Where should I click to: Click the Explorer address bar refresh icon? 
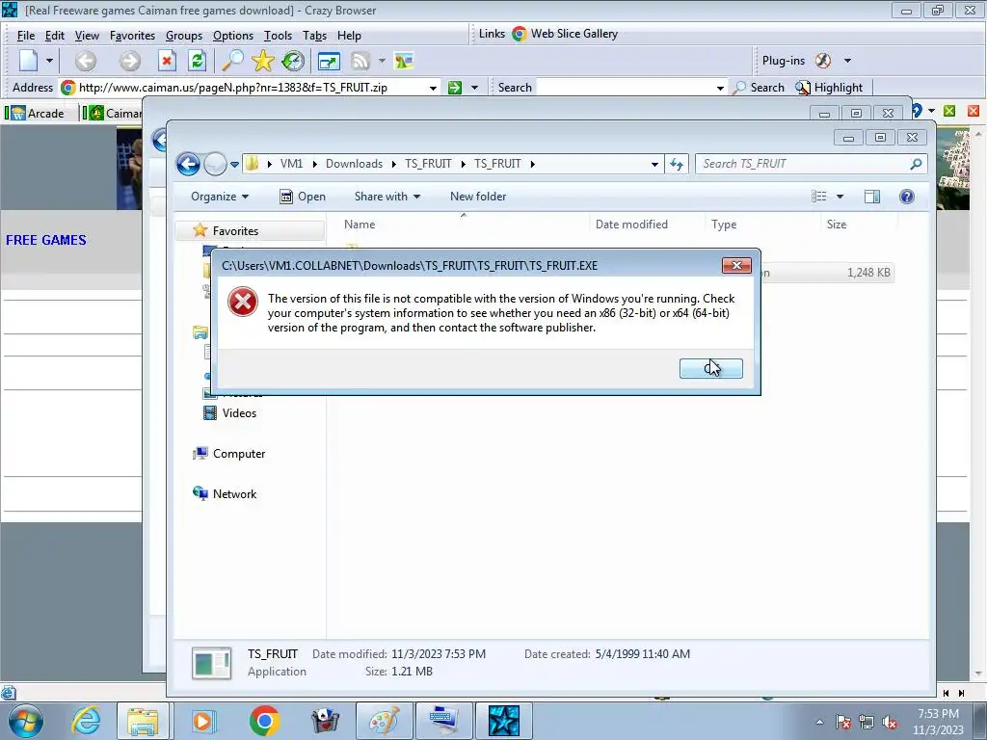click(676, 164)
